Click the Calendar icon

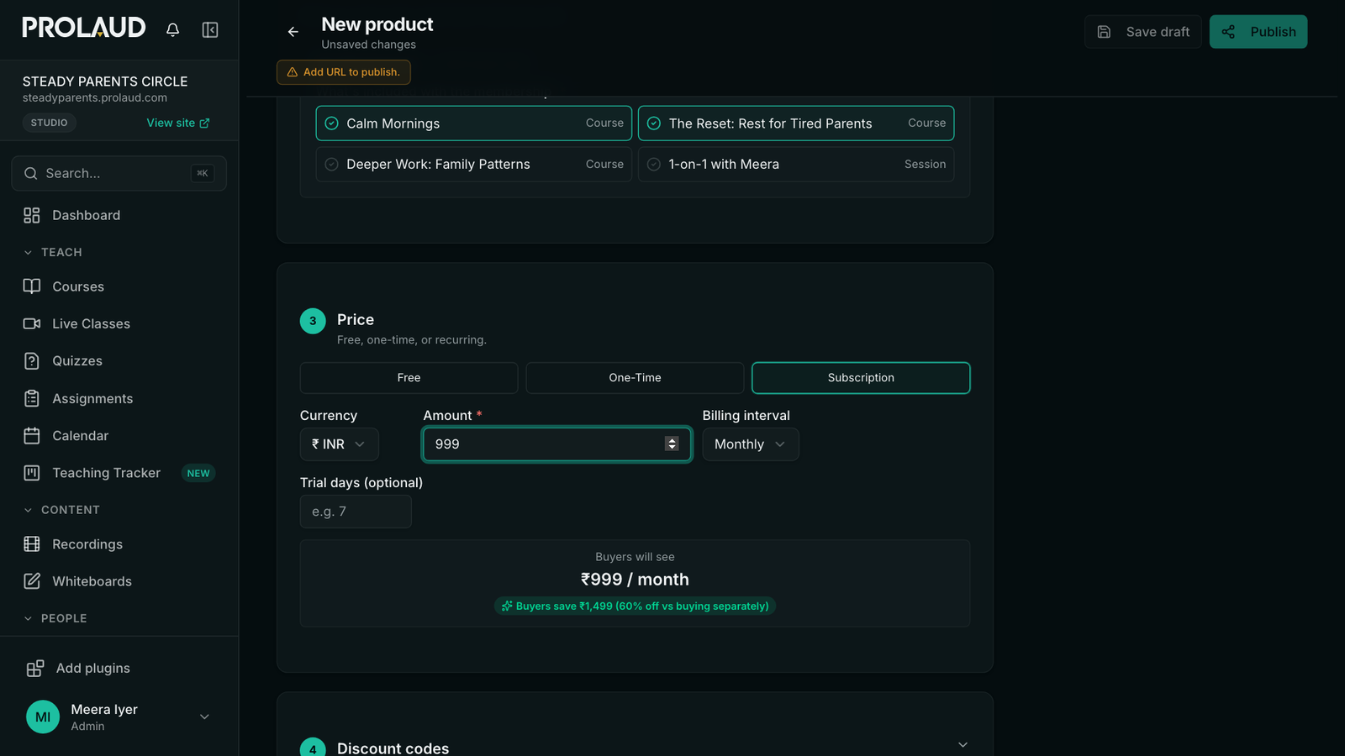coord(32,435)
